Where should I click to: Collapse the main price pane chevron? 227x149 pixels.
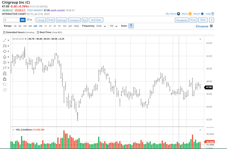pyautogui.click(x=200, y=39)
